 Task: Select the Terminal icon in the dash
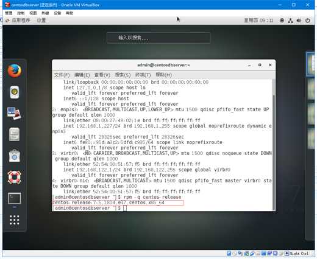tap(15, 198)
